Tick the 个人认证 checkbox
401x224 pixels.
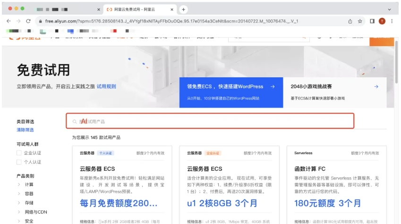pos(19,162)
